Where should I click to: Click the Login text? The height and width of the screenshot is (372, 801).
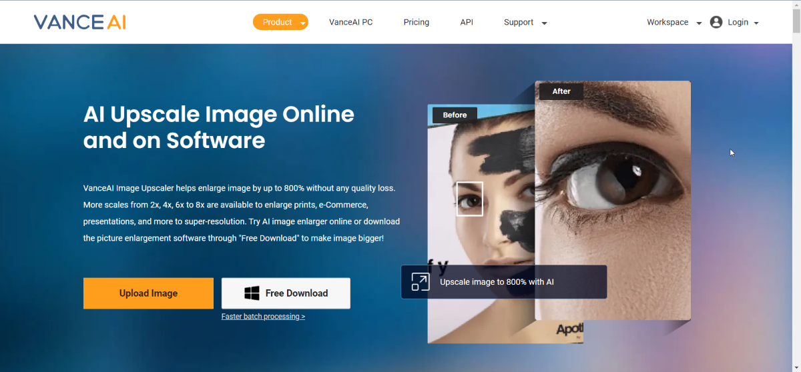[738, 22]
